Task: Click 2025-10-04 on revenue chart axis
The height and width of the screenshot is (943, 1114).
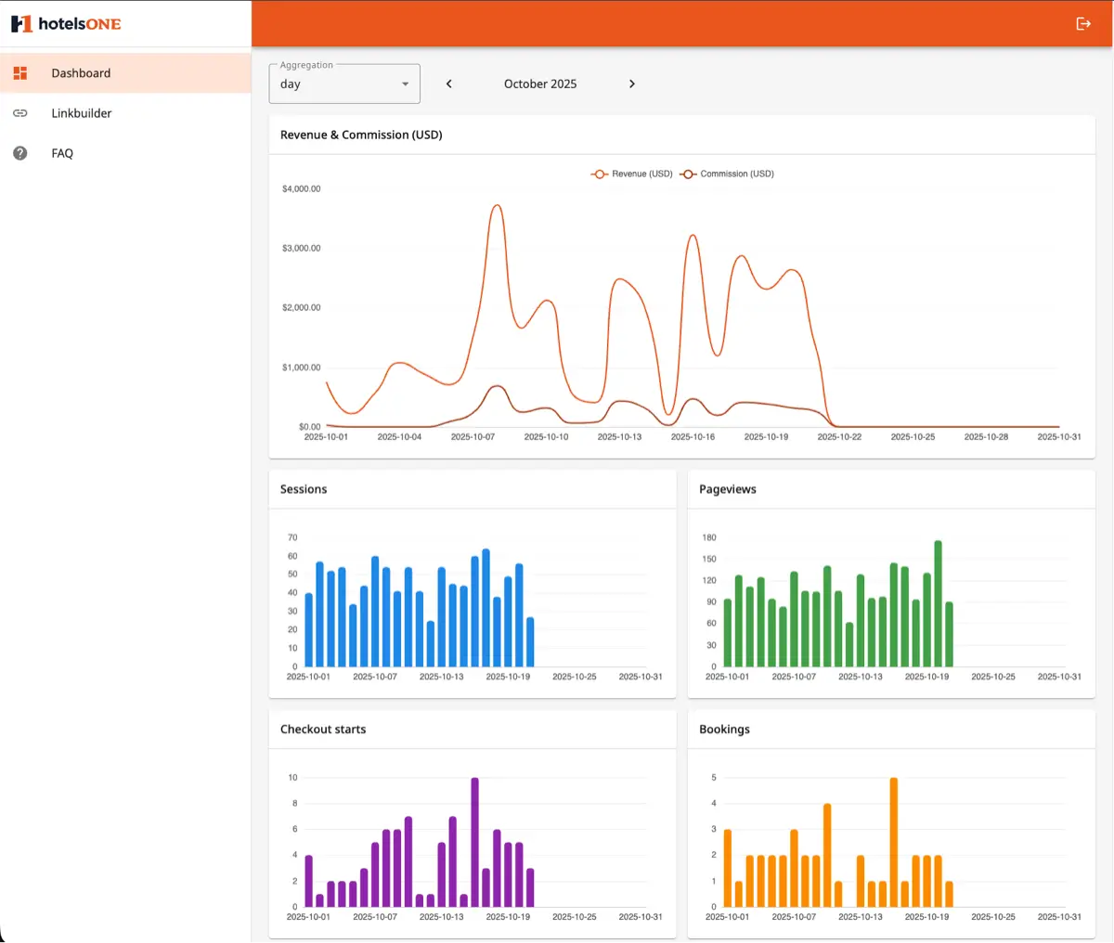Action: pos(399,436)
